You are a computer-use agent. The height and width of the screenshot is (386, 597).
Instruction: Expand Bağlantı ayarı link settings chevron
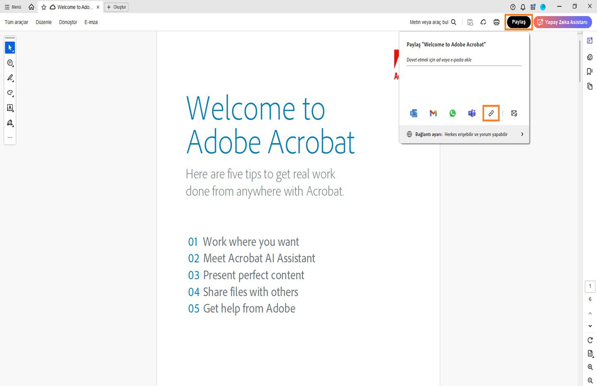522,134
